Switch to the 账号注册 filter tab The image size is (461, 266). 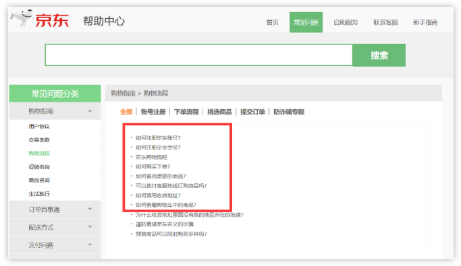pos(153,112)
